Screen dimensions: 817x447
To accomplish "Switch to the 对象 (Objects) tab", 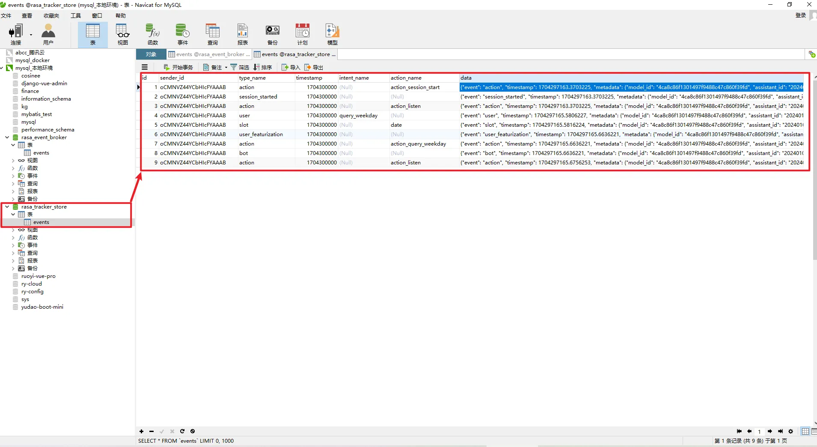I will 151,54.
